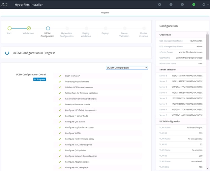
Task: Expand the chevron next to the gear
Action: [x=208, y=5]
